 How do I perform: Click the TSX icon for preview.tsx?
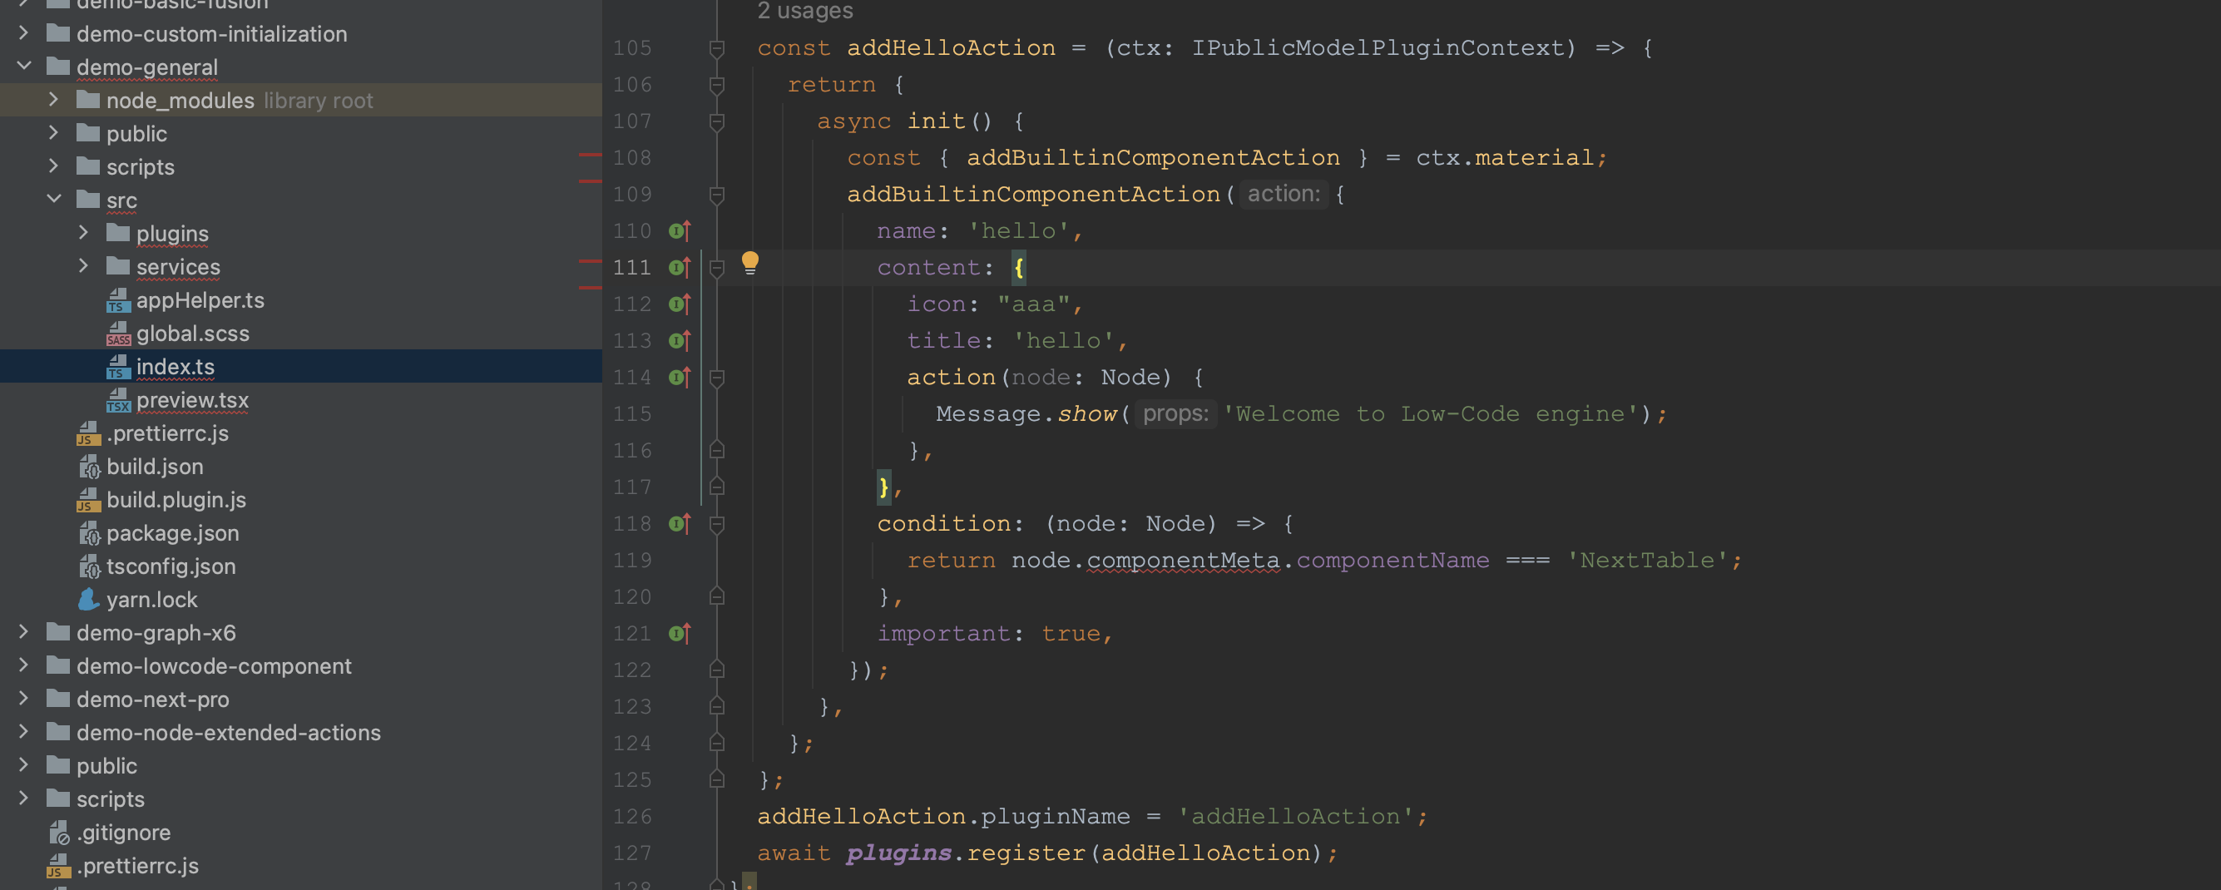[119, 400]
